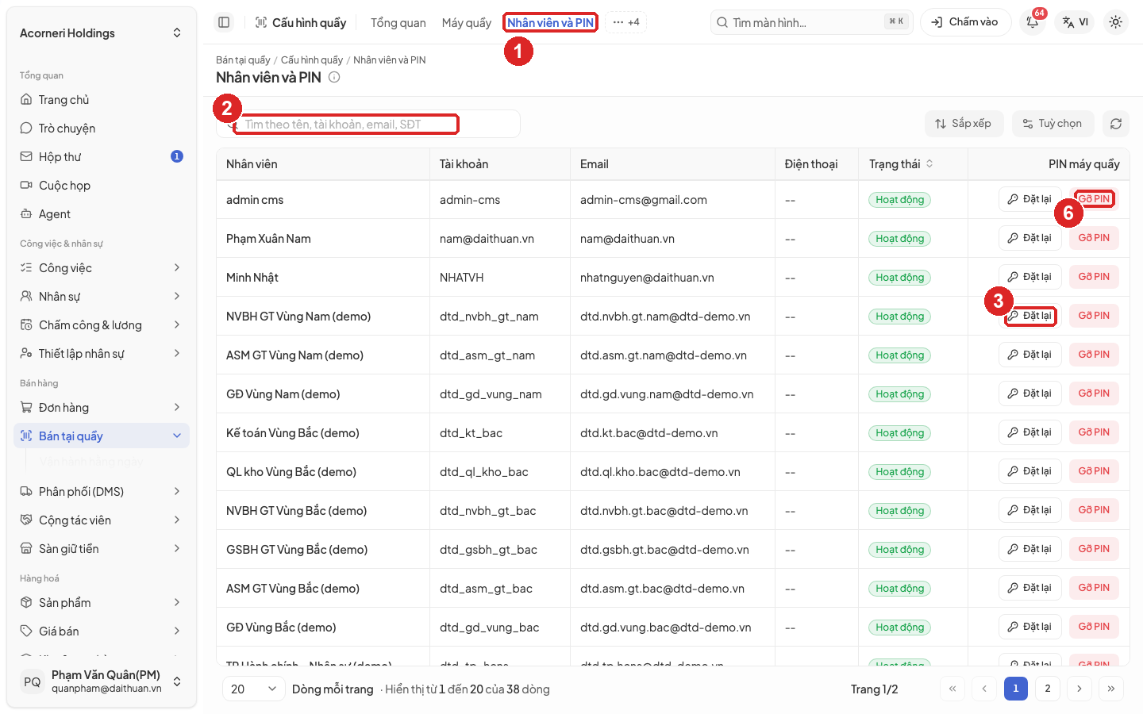Open Tuỳ chọn options
Image resolution: width=1143 pixels, height=714 pixels.
point(1053,124)
